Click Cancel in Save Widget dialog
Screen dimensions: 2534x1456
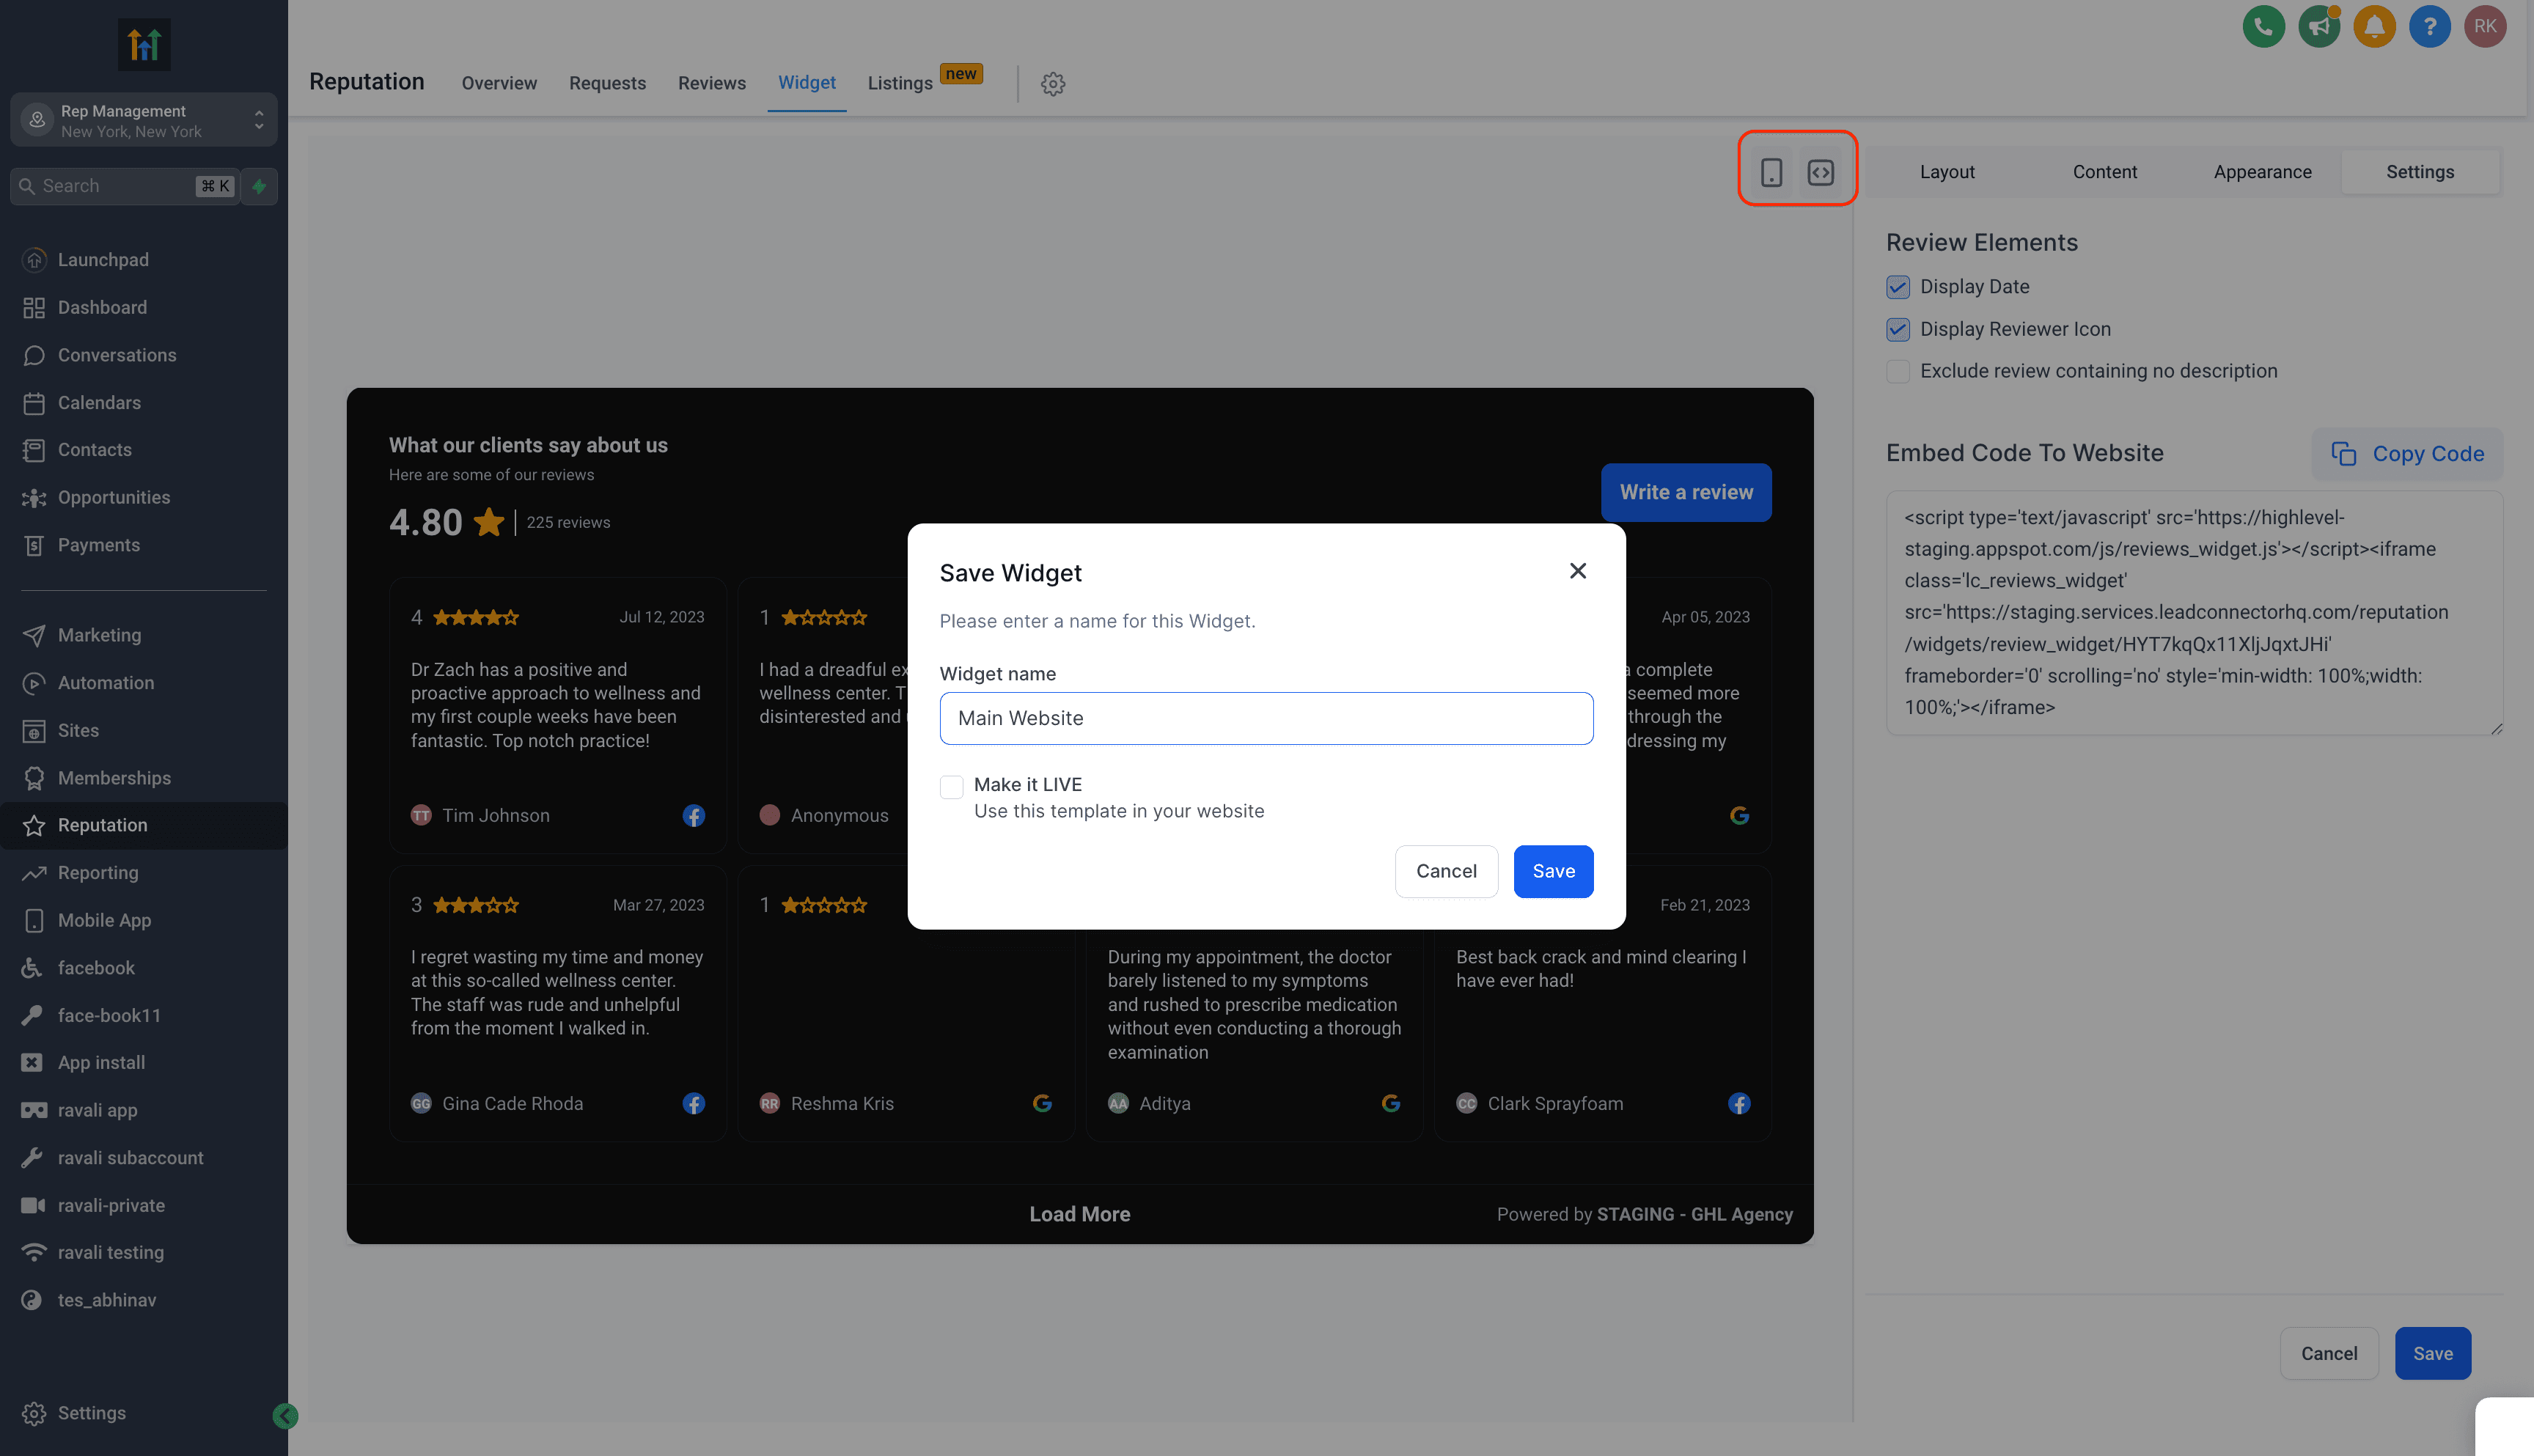coord(1446,871)
